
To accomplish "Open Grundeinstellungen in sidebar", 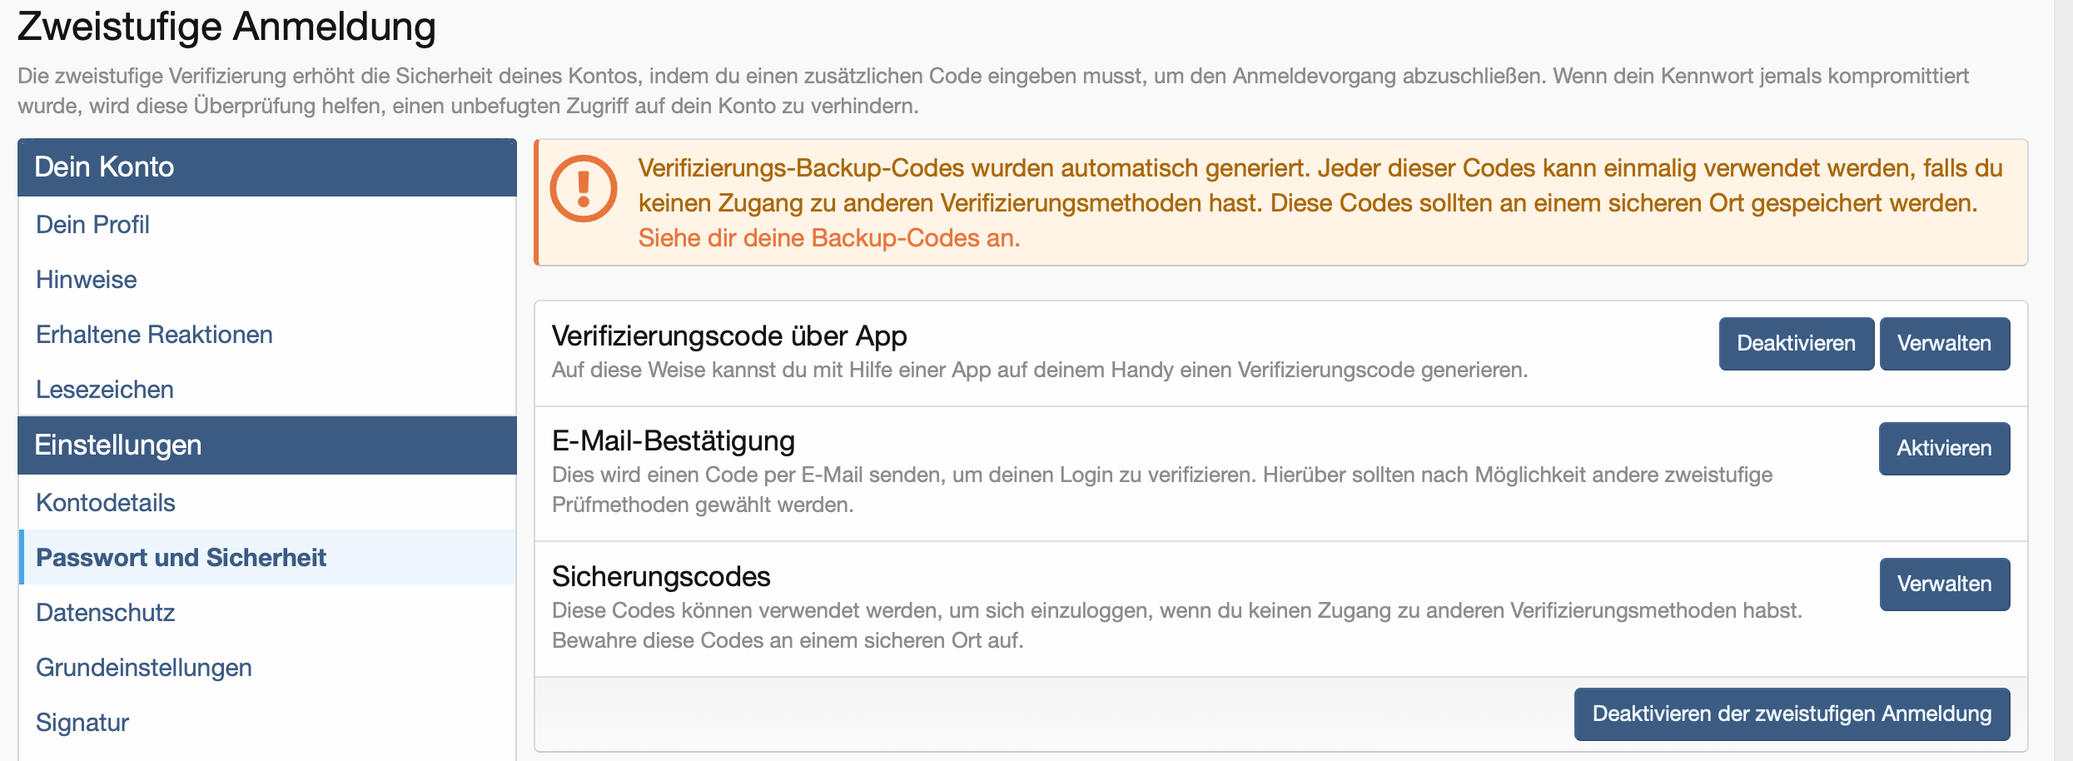I will point(143,668).
